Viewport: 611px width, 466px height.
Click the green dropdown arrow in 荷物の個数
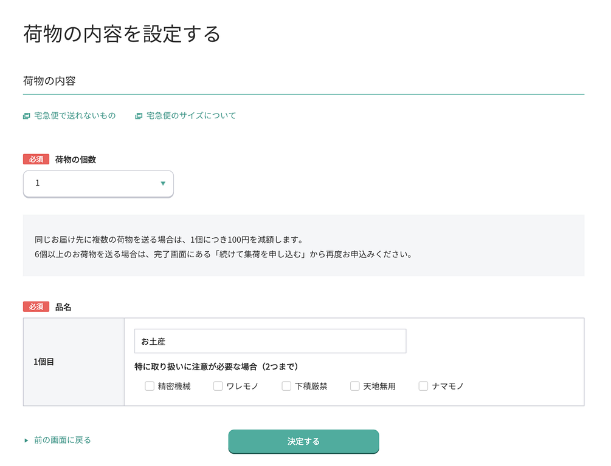coord(162,183)
